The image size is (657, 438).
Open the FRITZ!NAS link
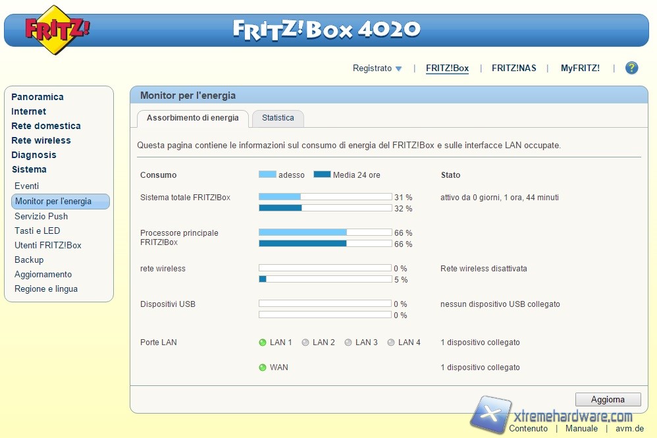point(513,68)
